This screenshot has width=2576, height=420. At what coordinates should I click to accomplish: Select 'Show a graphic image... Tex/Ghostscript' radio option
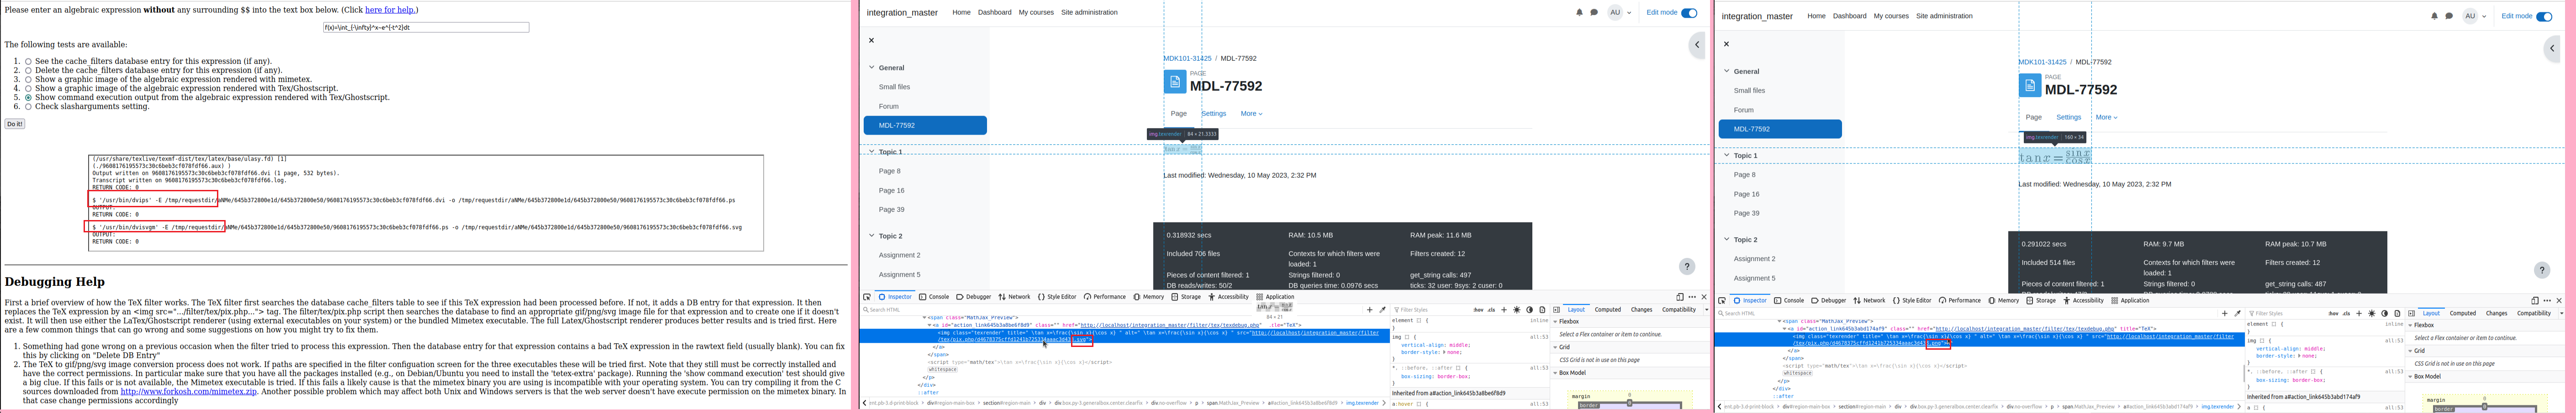28,88
